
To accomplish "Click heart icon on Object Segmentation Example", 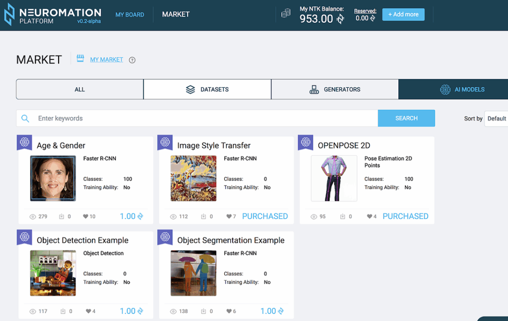I will 229,312.
